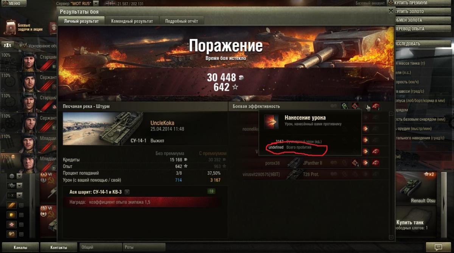The height and width of the screenshot is (253, 454).
Task: Switch to the Командный результат tab
Action: coord(132,21)
